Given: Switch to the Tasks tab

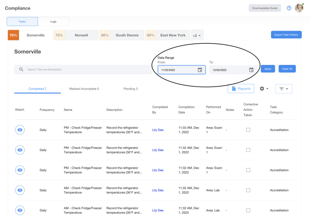Looking at the screenshot, I should point(23,21).
